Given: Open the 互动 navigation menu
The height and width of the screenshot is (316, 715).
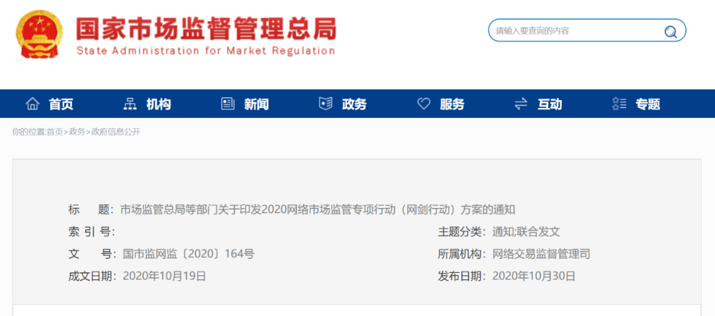Looking at the screenshot, I should 549,105.
